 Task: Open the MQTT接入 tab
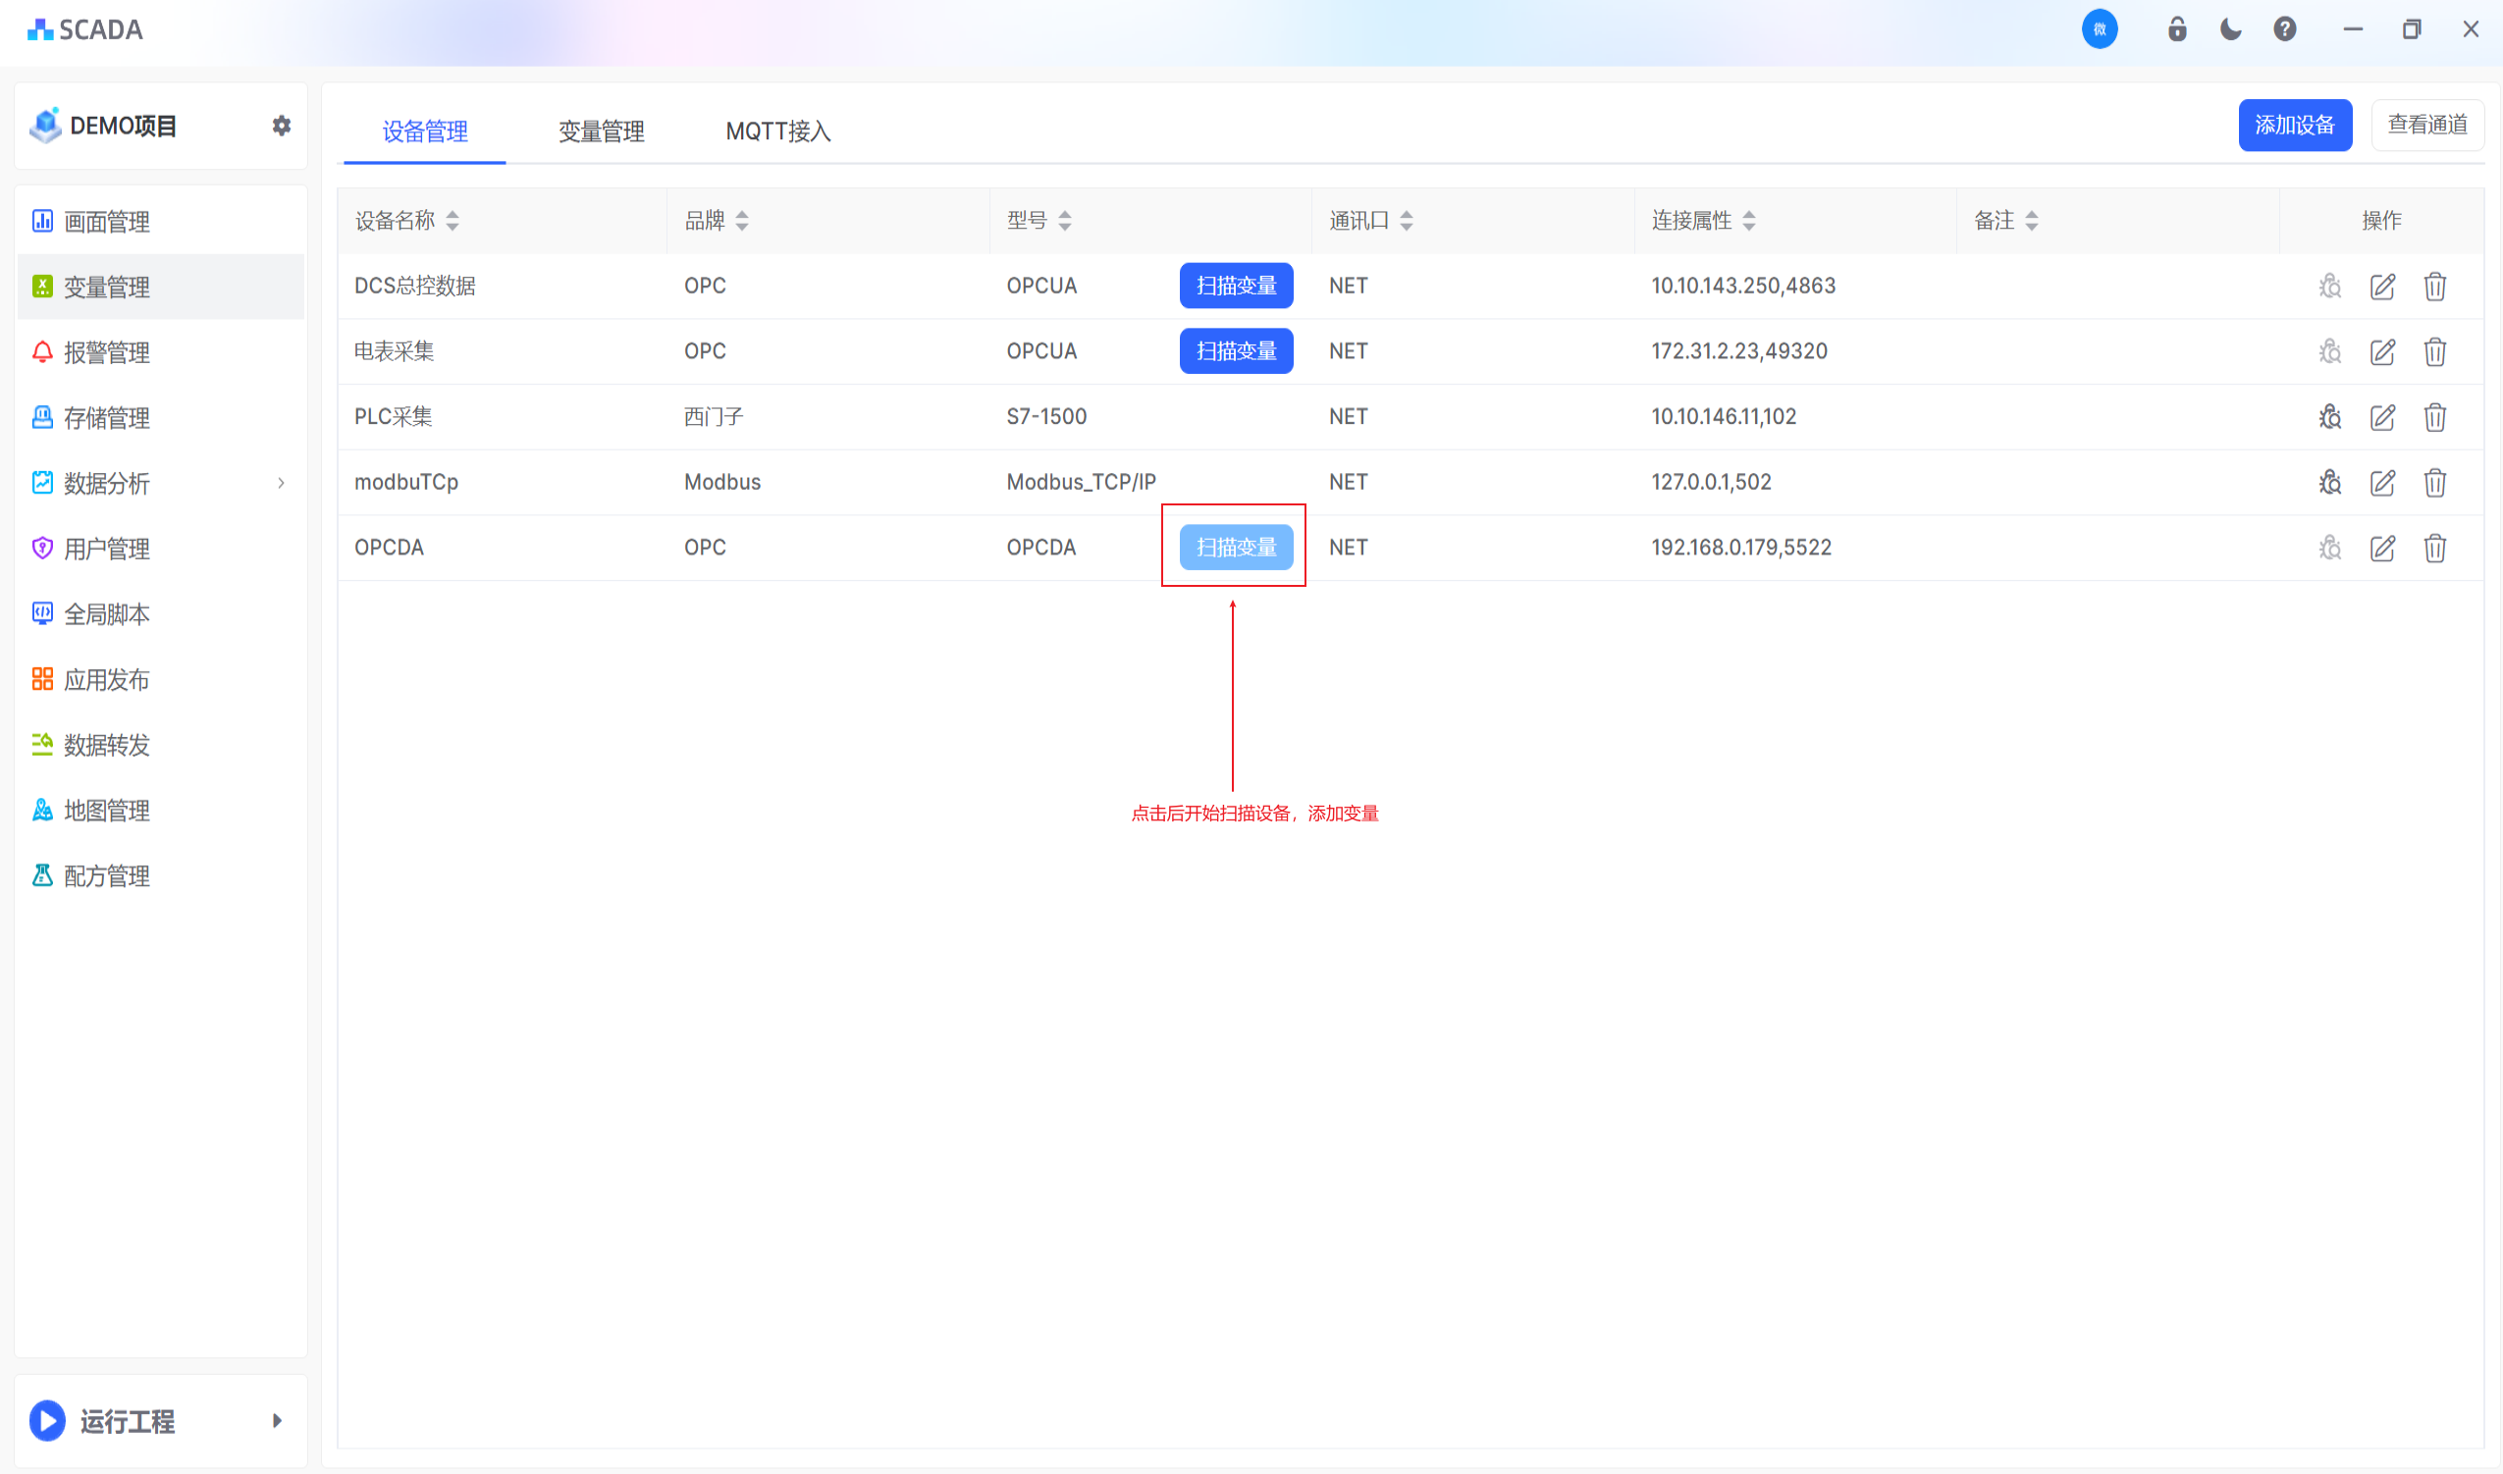point(777,132)
